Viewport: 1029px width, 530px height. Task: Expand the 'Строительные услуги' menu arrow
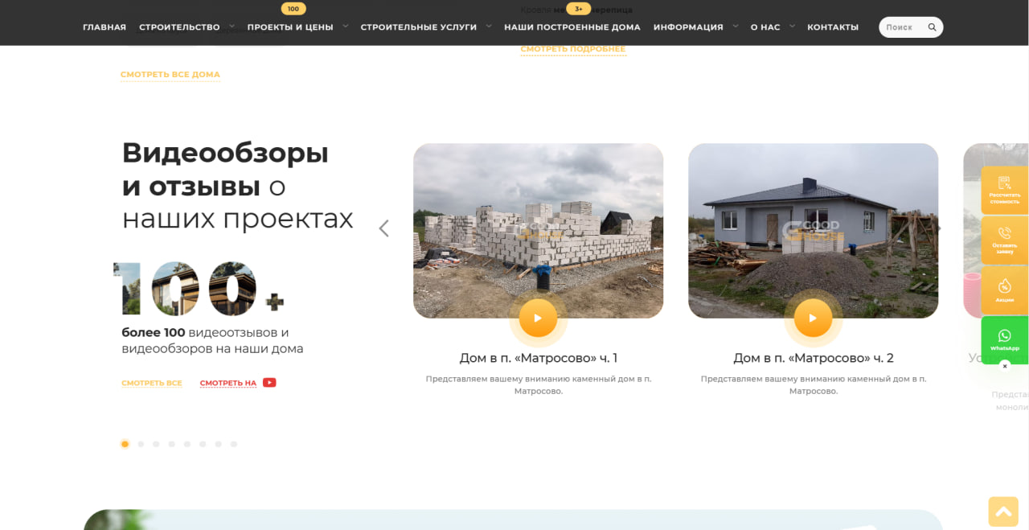(x=489, y=26)
